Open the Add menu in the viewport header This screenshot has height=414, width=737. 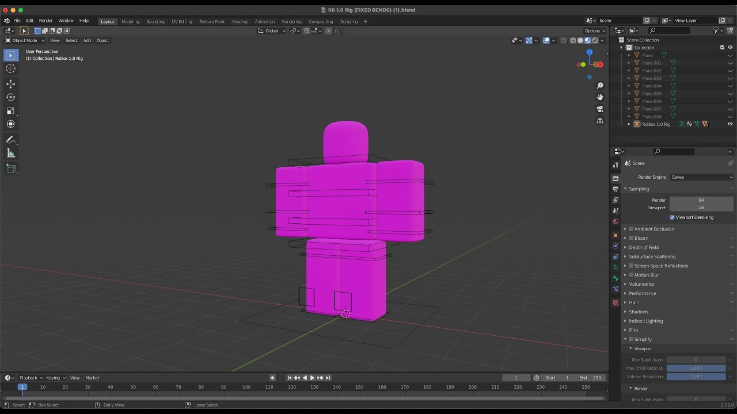tap(87, 40)
